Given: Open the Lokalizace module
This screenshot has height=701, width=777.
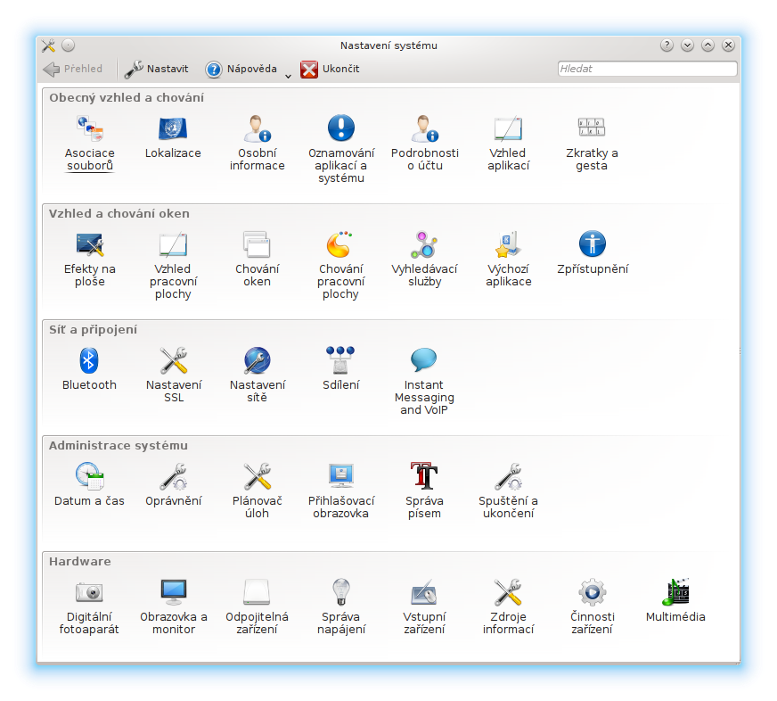Looking at the screenshot, I should click(x=173, y=137).
